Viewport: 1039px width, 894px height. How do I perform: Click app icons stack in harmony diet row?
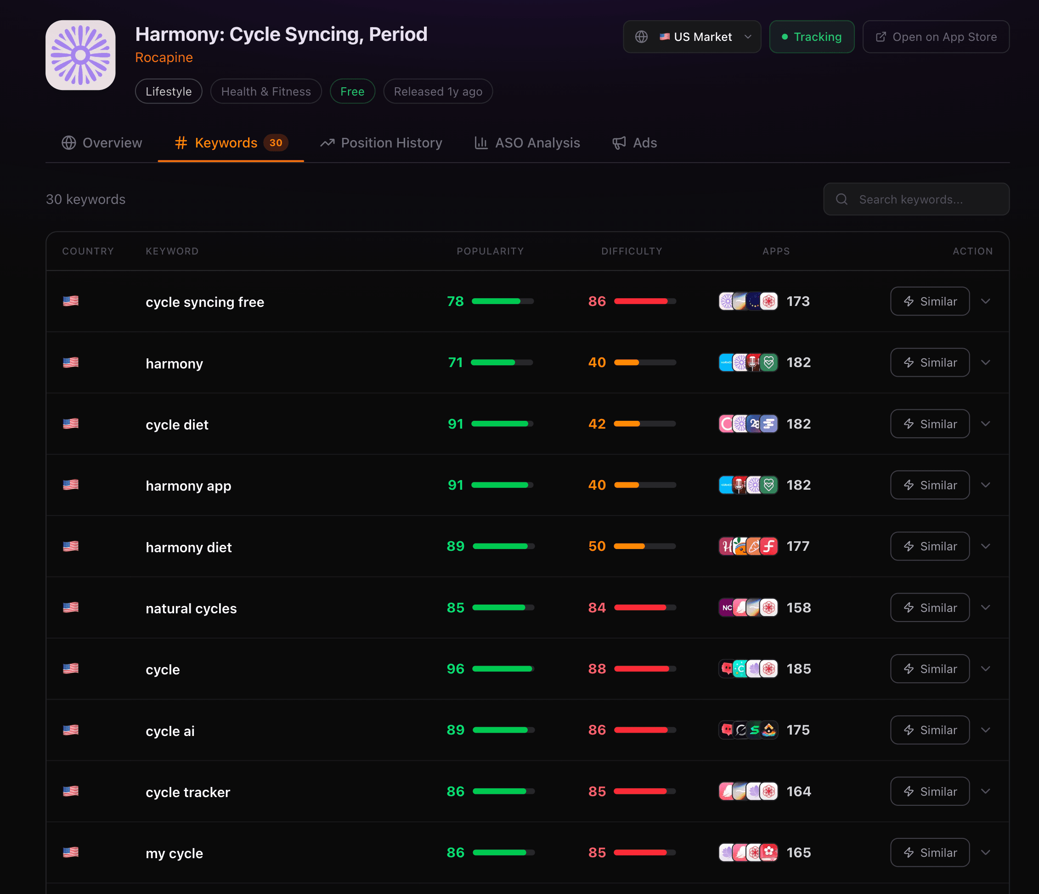pos(748,546)
